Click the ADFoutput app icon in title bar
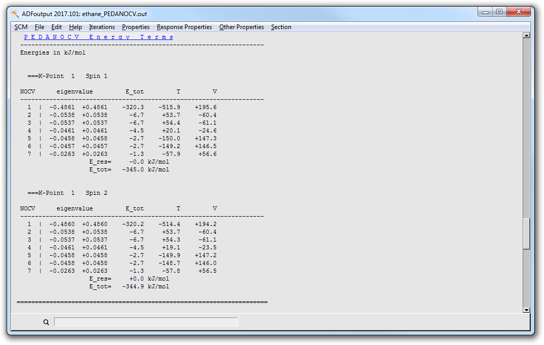 [15, 14]
